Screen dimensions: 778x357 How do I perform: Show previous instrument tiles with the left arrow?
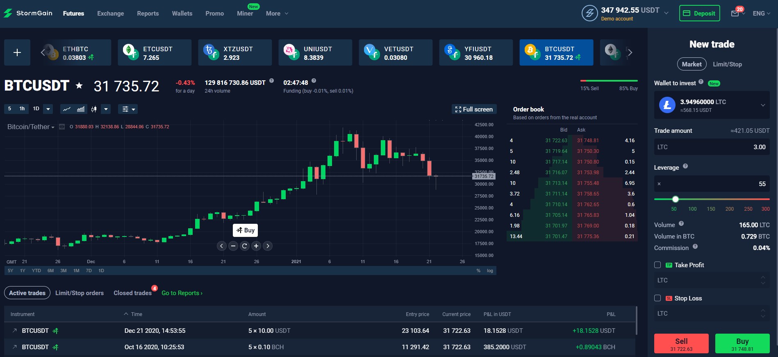click(x=43, y=52)
